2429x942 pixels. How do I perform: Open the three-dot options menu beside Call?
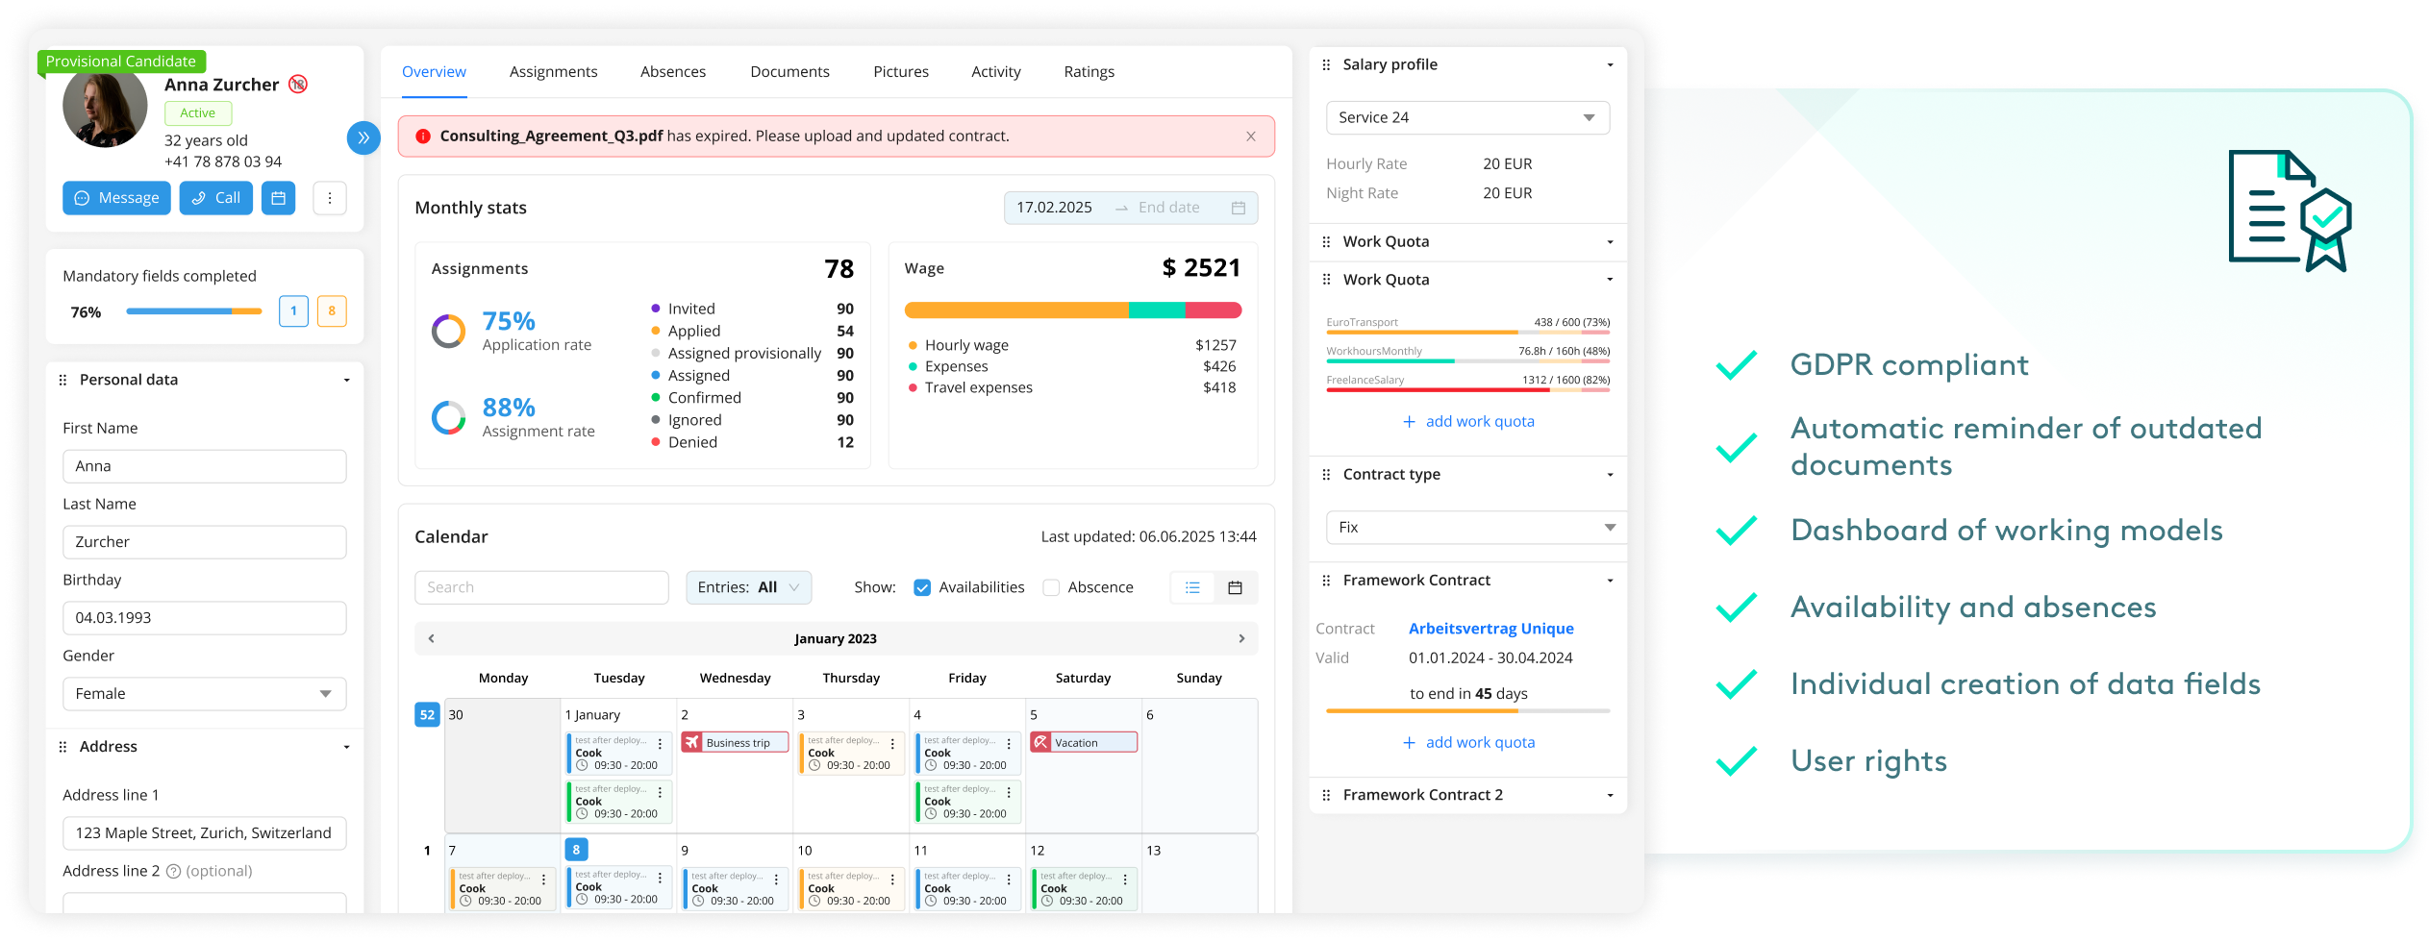330,198
